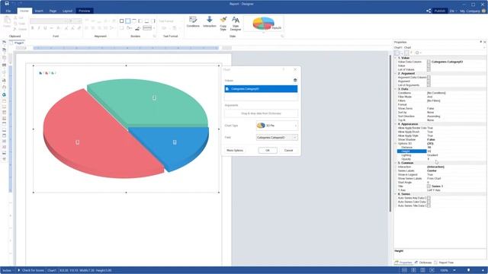Open the File menu
The width and height of the screenshot is (488, 274).
[8, 11]
